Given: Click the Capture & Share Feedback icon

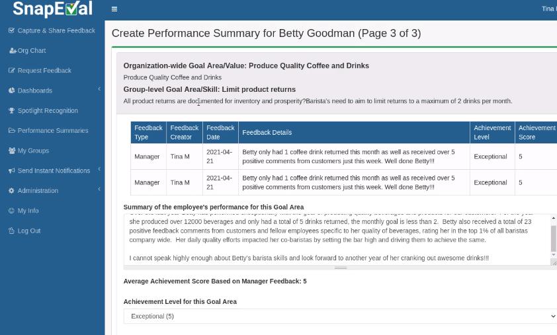Looking at the screenshot, I should tap(11, 30).
